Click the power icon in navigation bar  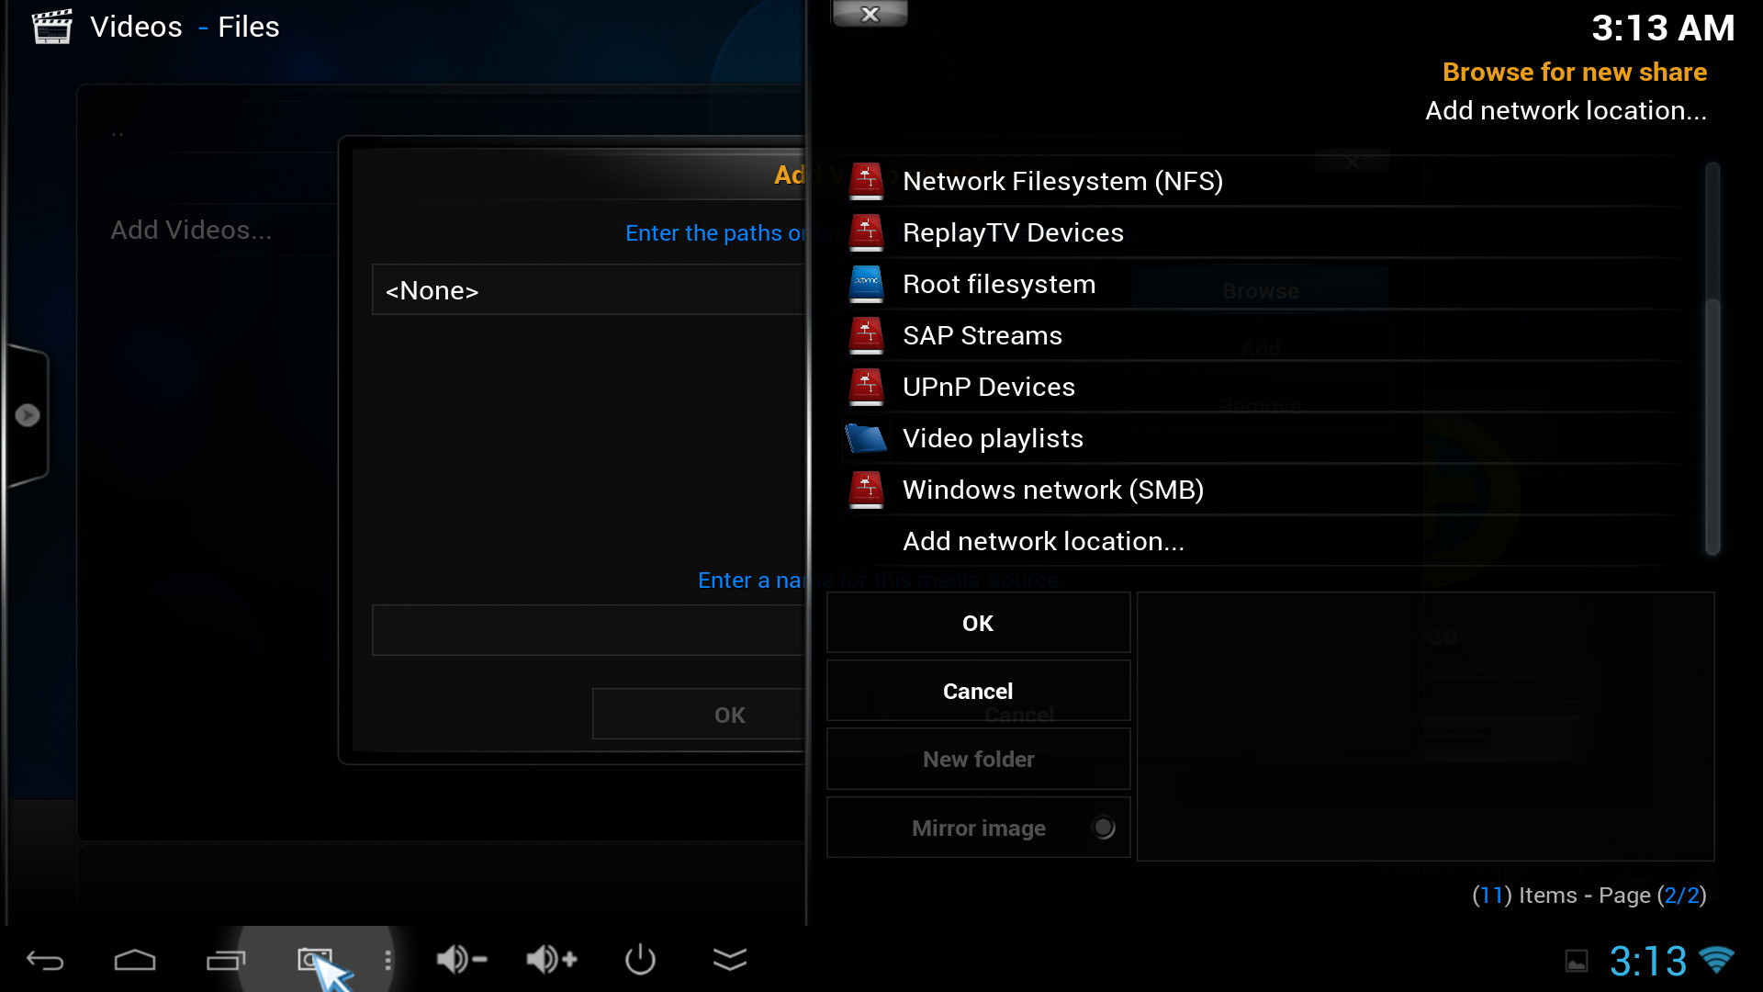640,960
